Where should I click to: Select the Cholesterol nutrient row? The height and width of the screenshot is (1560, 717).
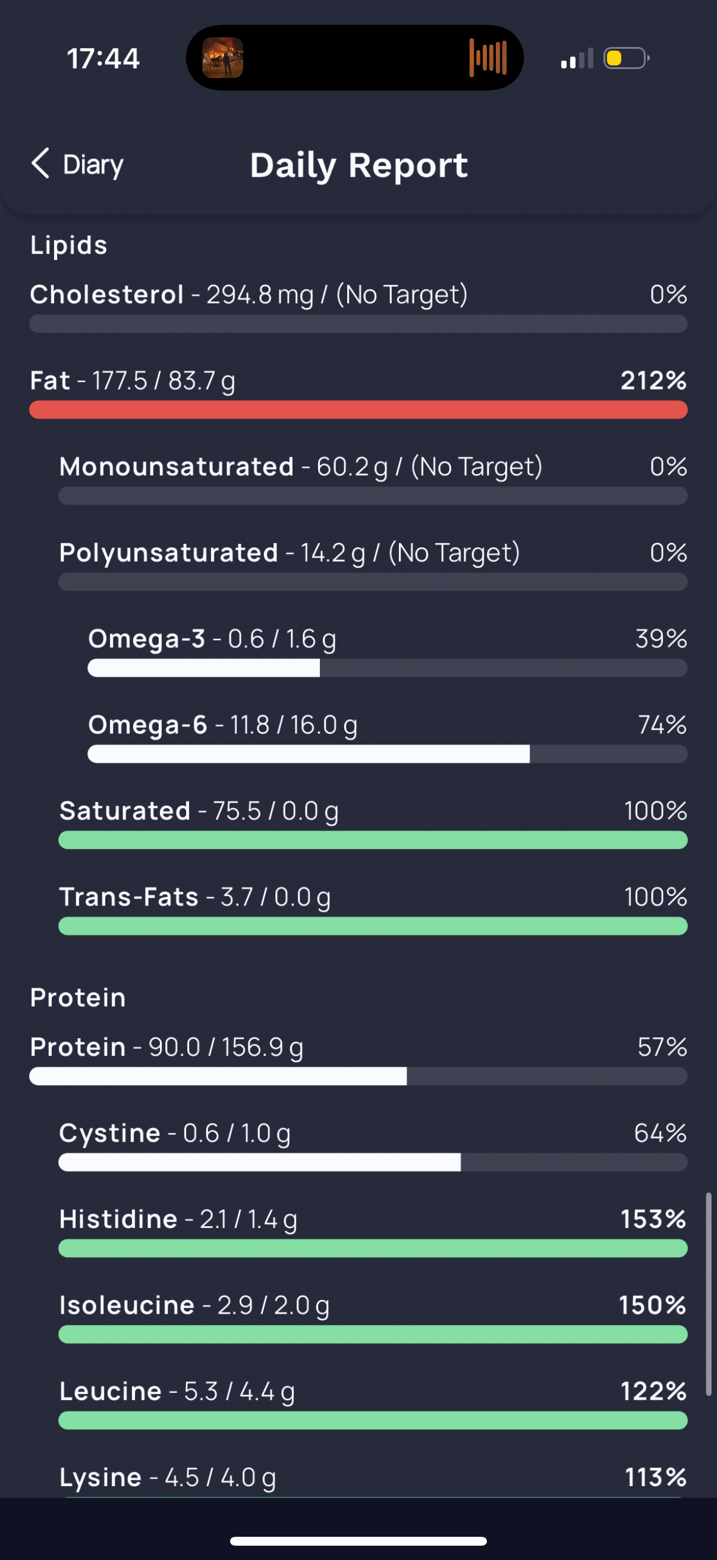pyautogui.click(x=358, y=307)
